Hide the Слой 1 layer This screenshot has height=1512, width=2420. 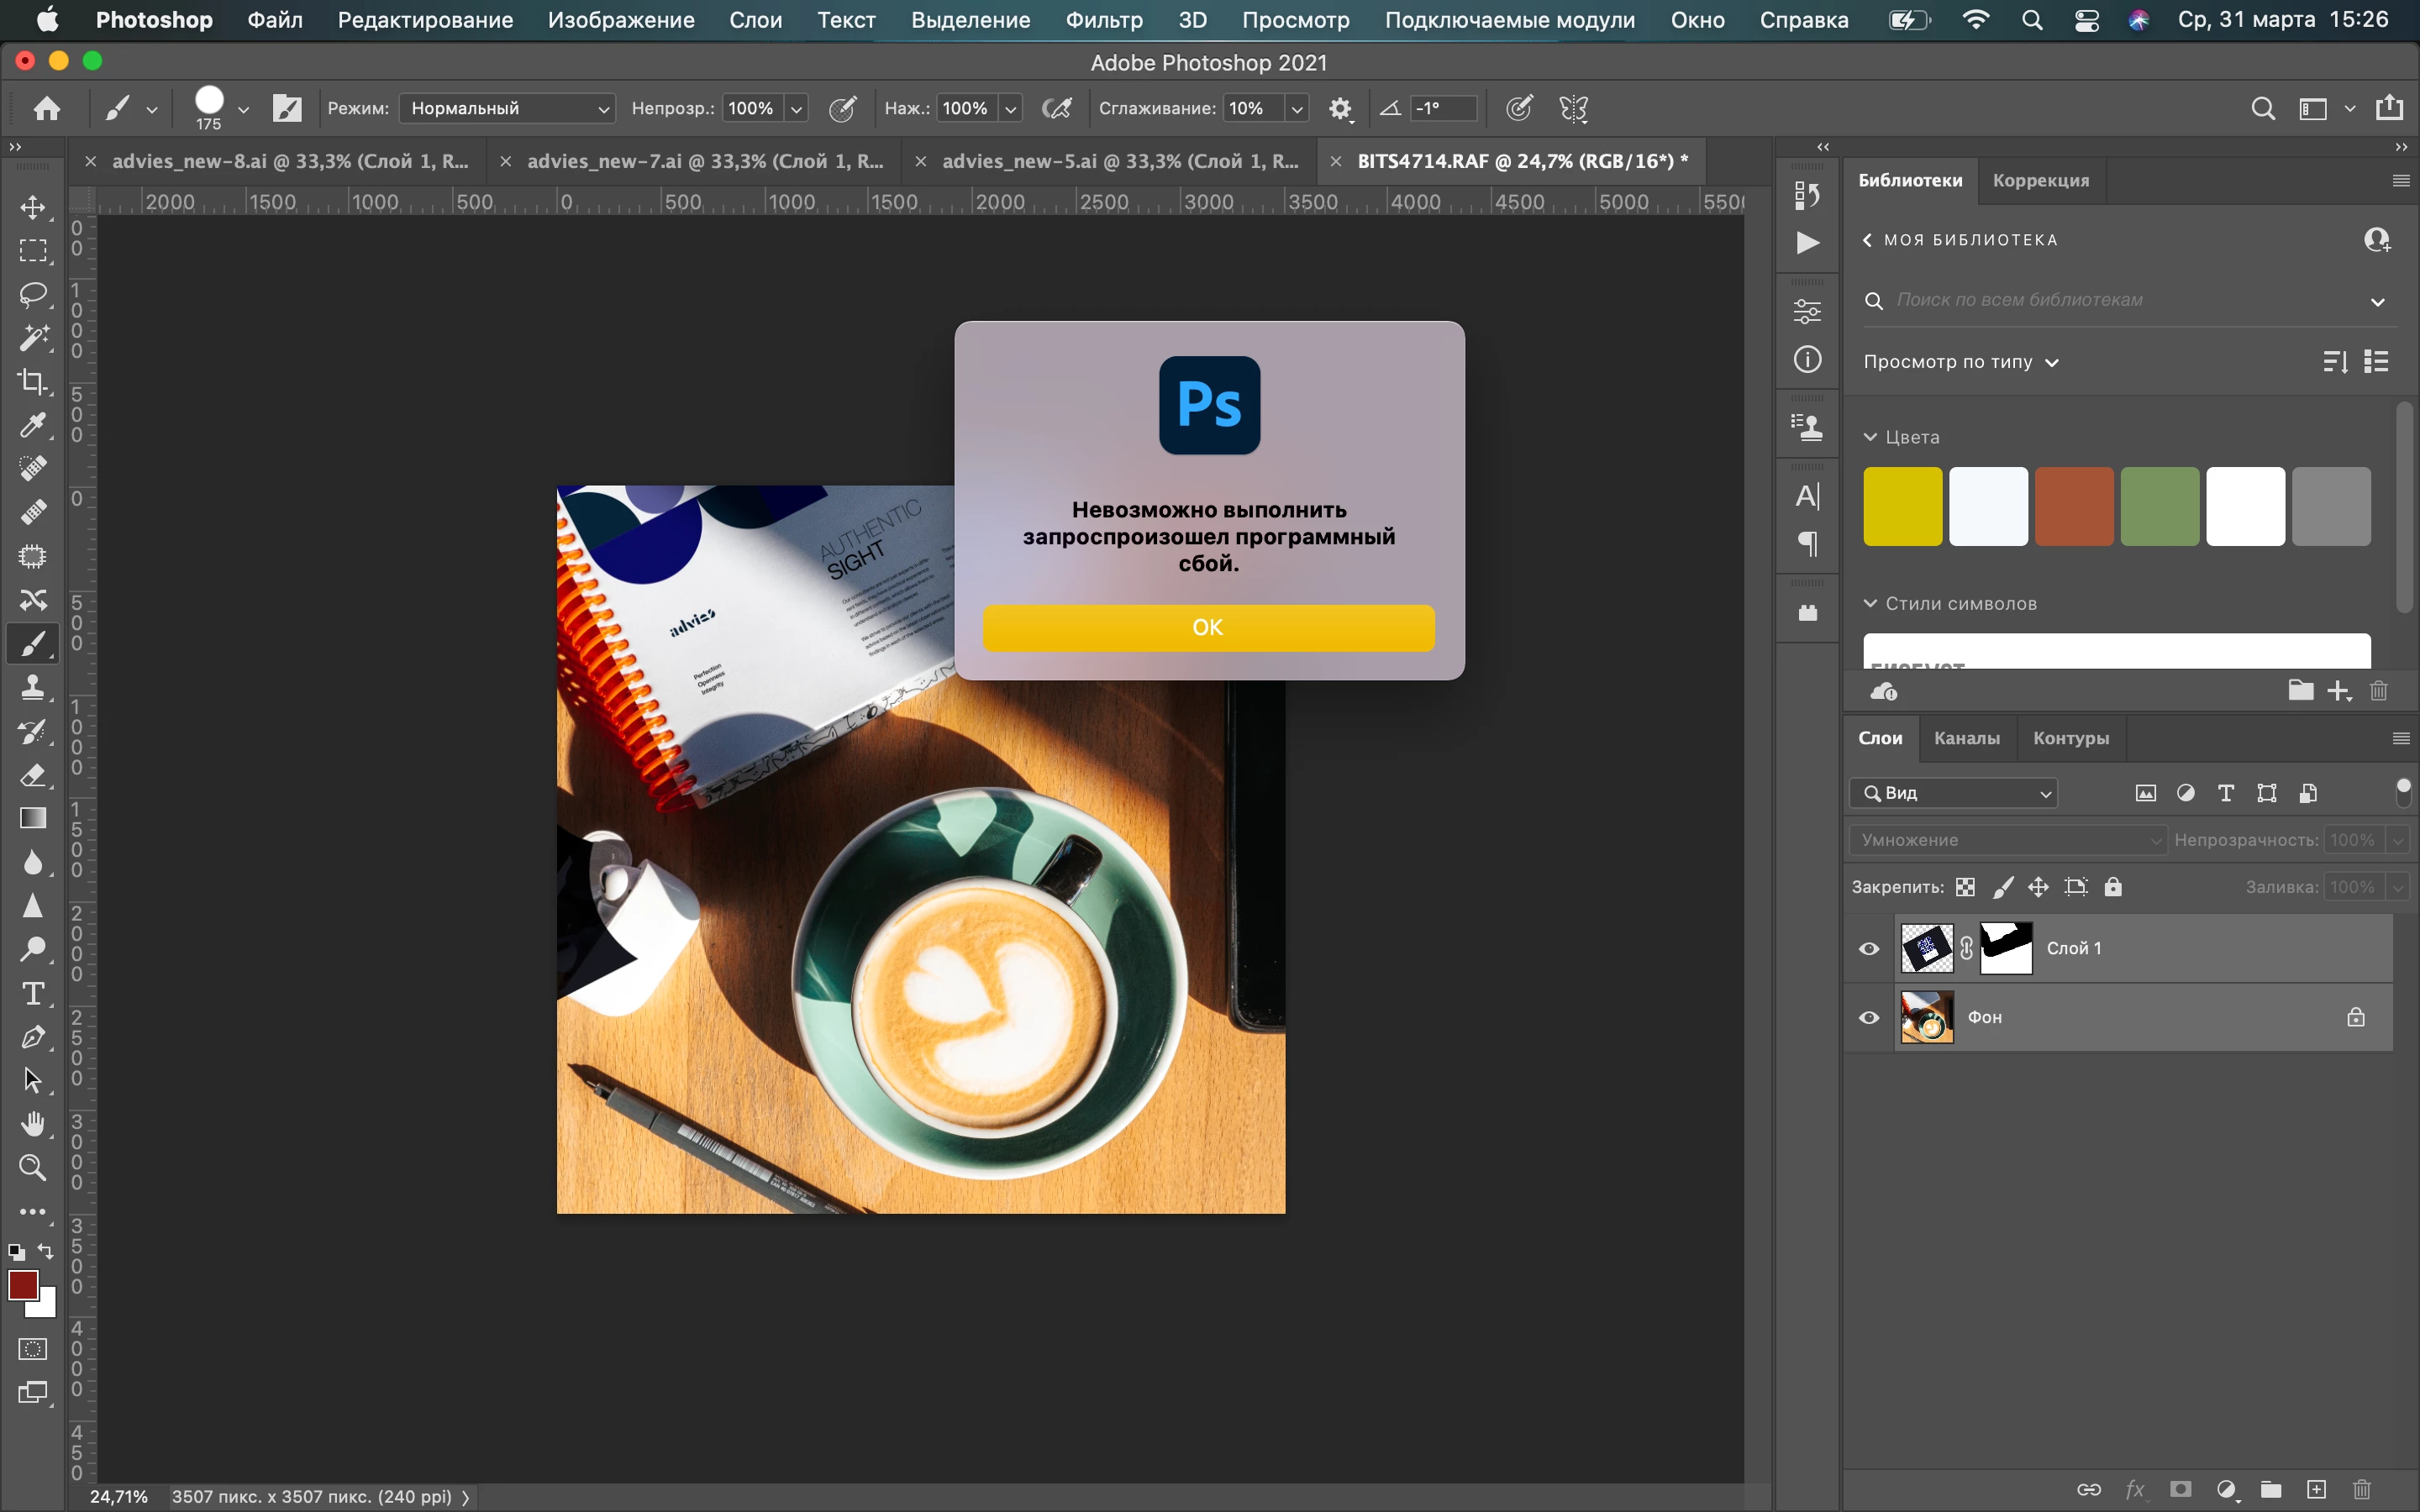[x=1868, y=949]
